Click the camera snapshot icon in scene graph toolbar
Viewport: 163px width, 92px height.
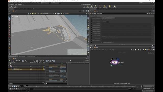(42, 61)
